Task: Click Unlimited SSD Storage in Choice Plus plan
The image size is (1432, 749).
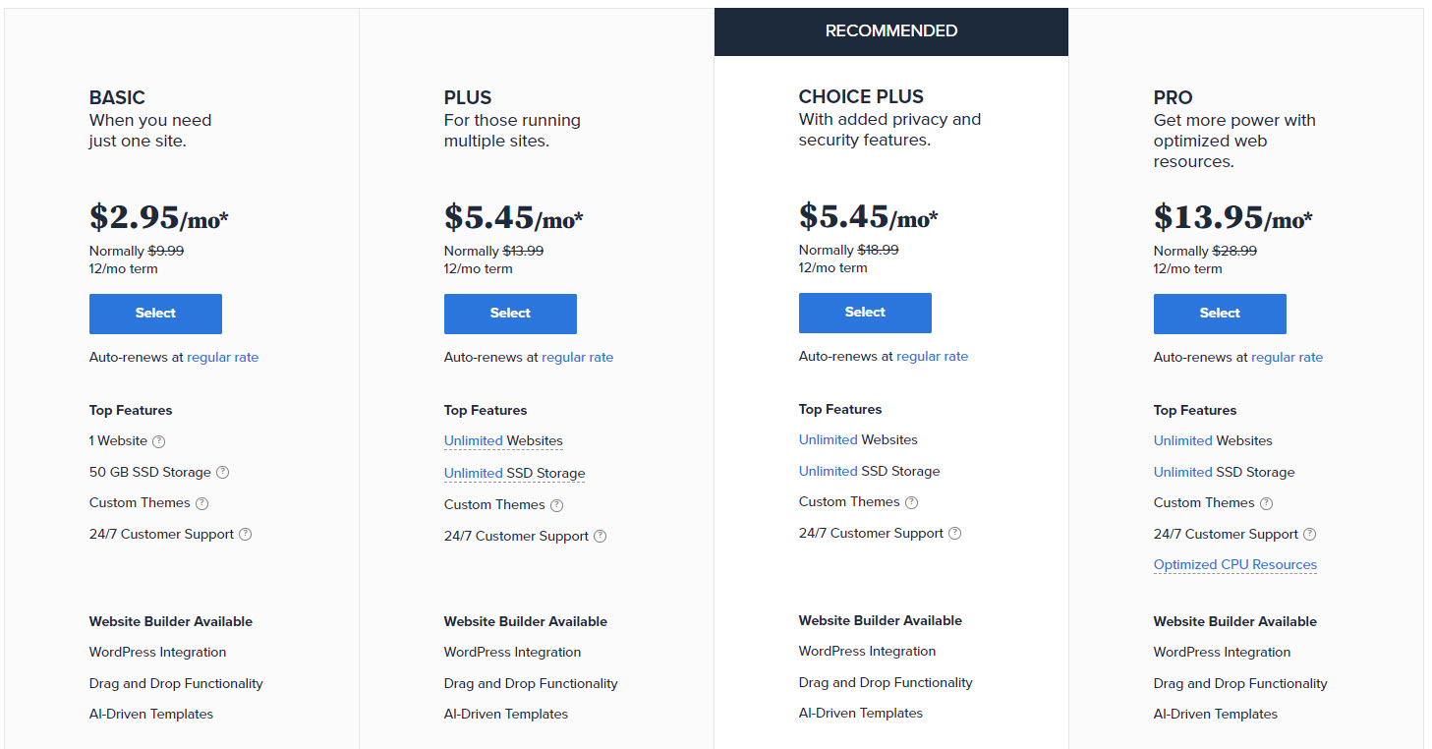Action: (x=829, y=471)
